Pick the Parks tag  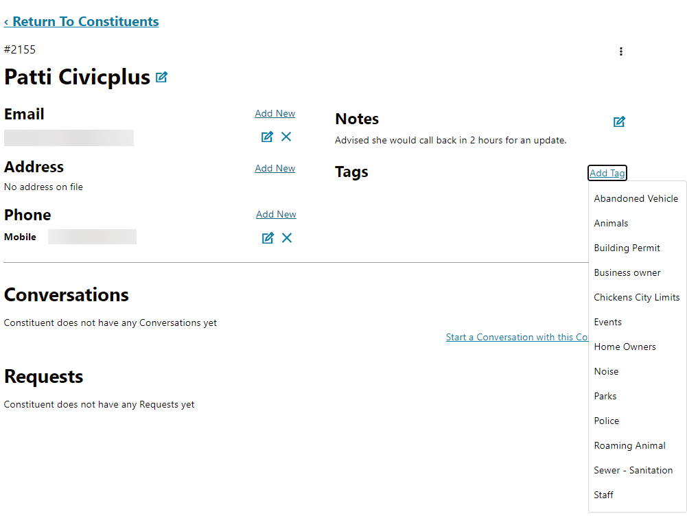tap(605, 396)
